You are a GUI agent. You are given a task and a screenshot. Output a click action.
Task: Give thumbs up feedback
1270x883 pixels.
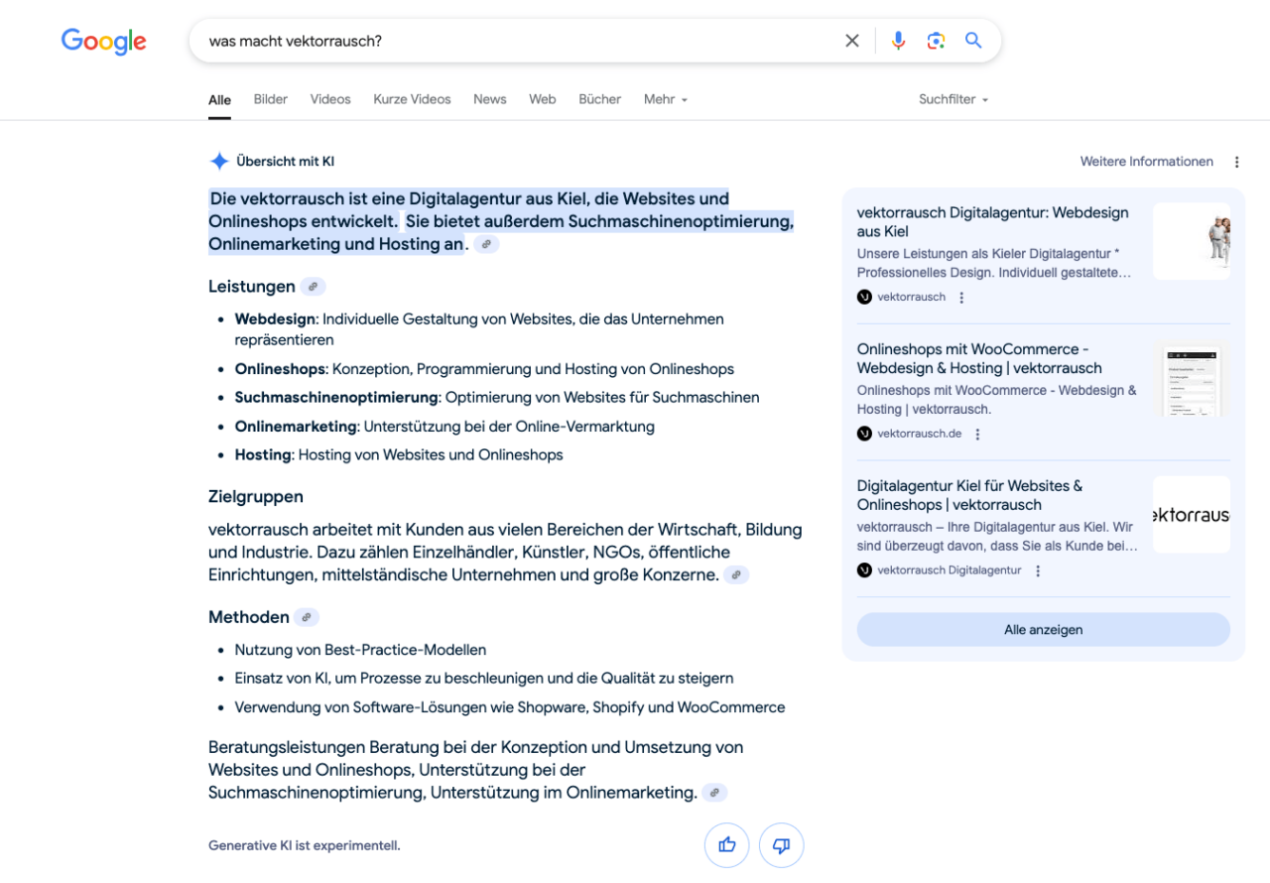click(727, 845)
